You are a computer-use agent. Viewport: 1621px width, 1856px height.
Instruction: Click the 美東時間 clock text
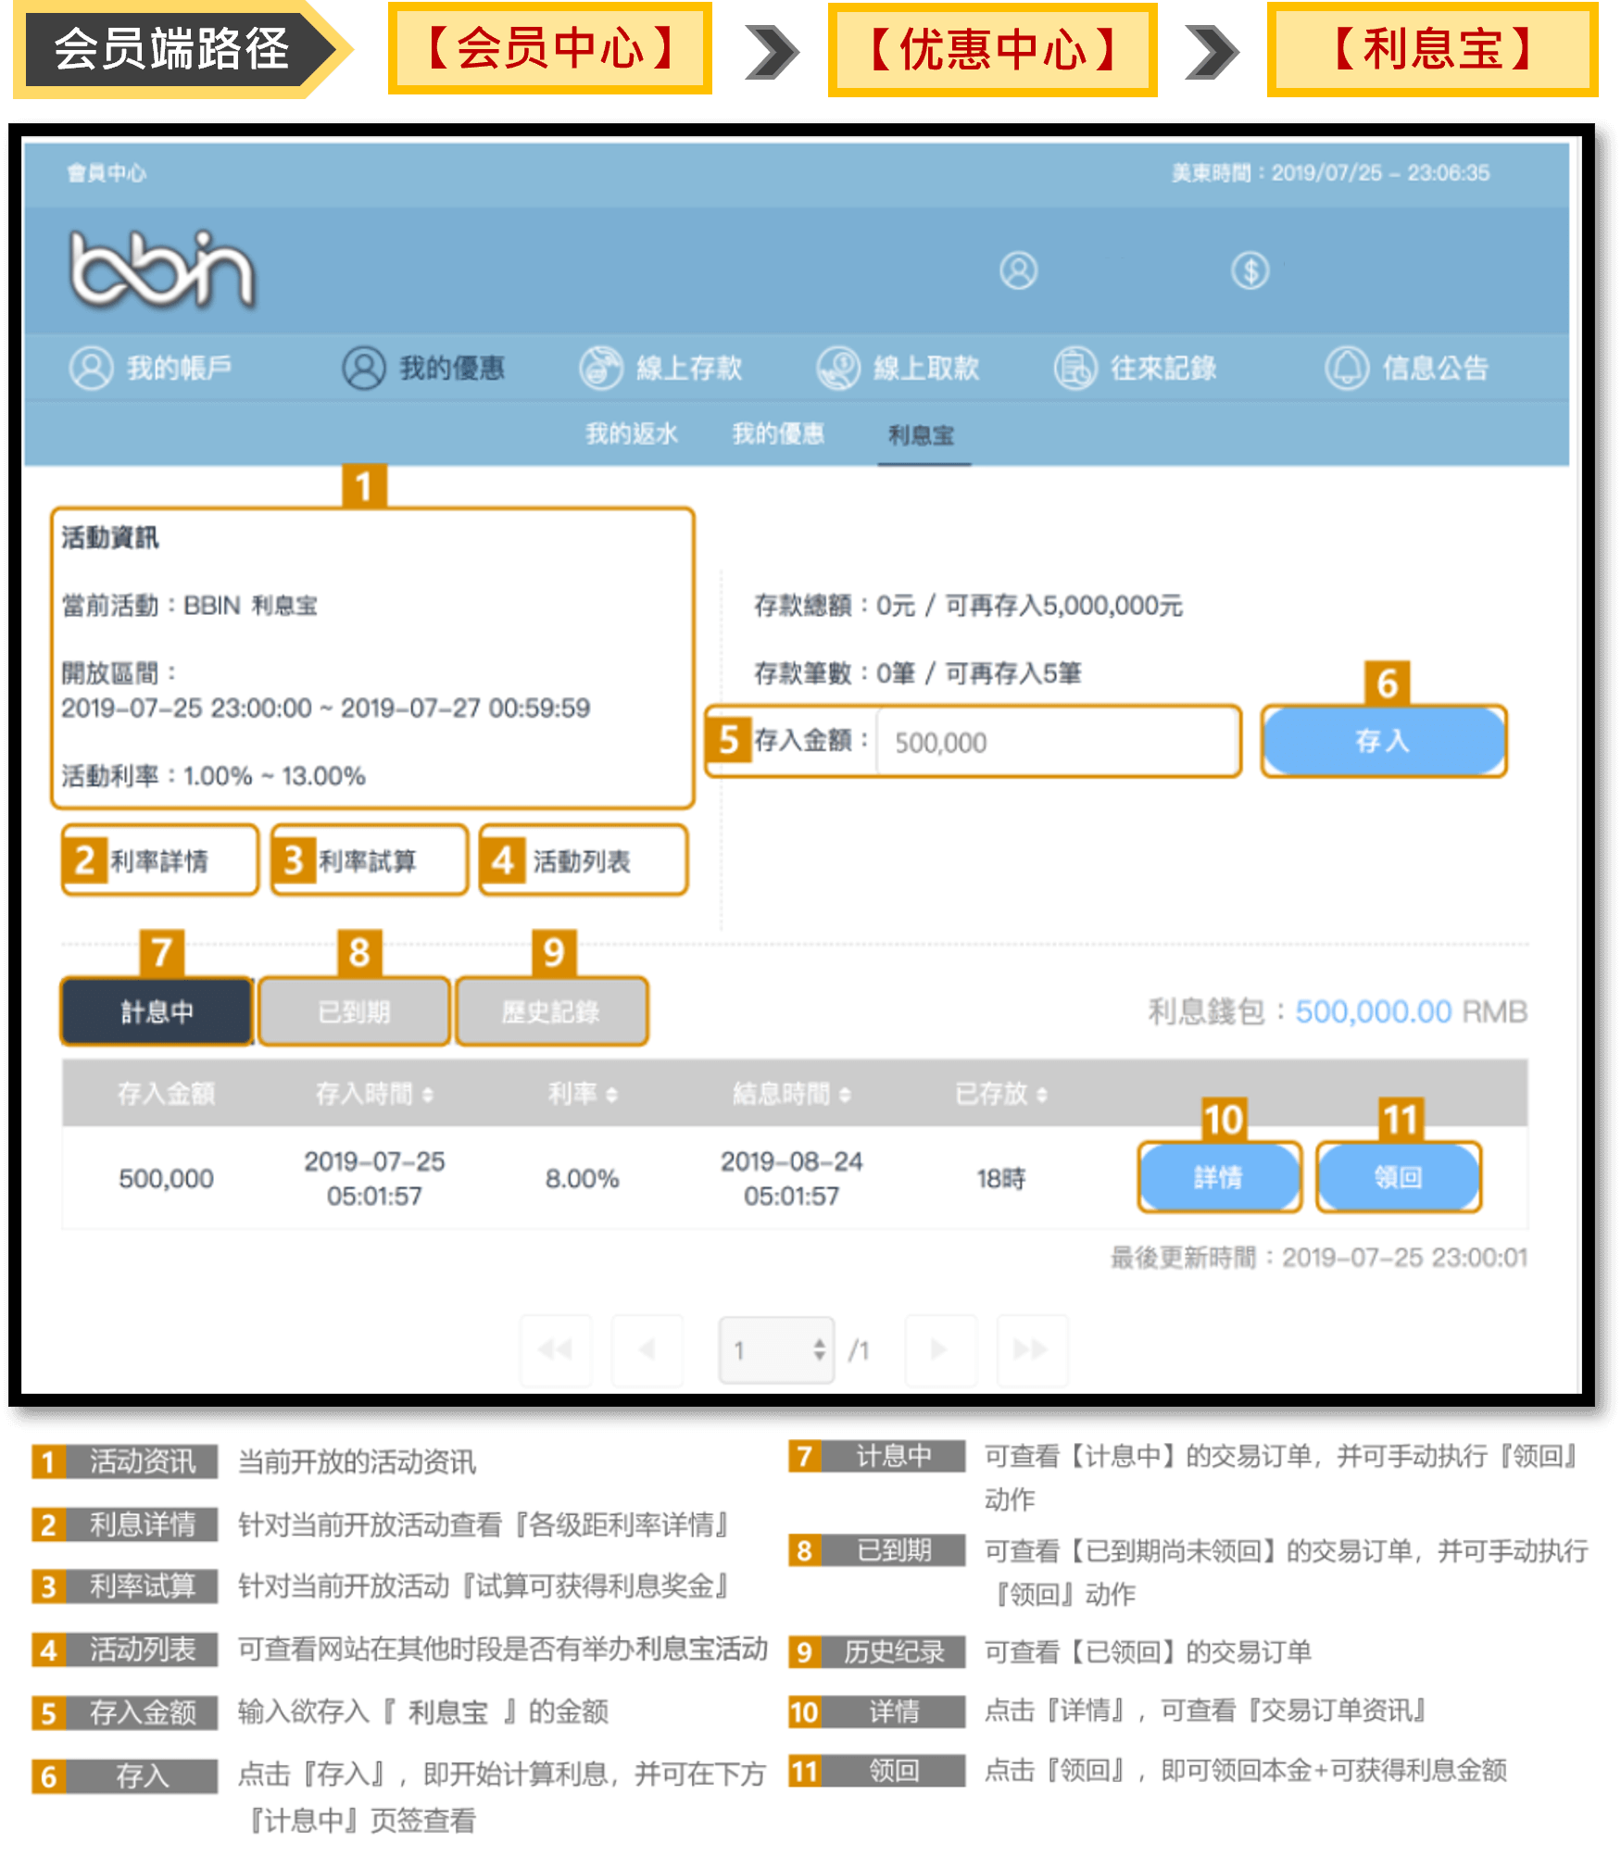point(1330,172)
